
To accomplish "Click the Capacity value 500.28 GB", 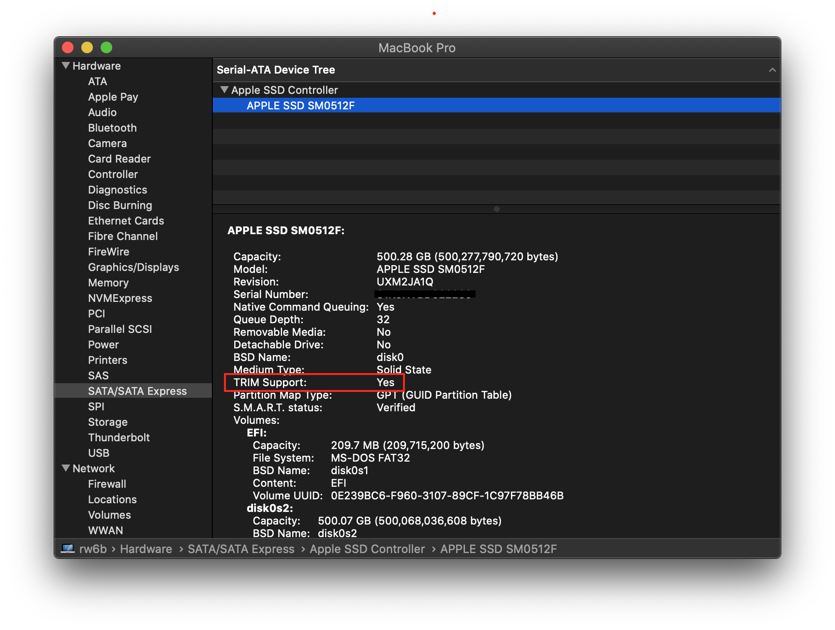I will (467, 256).
